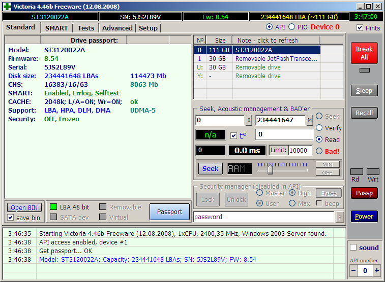Toggle the save bin checkbox
The width and height of the screenshot is (385, 282).
coord(11,218)
